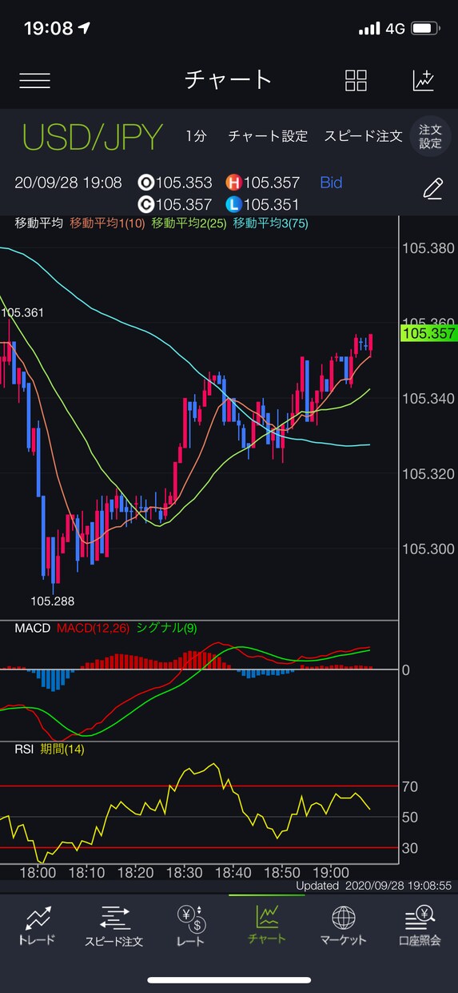Tap the pencil drawing tool icon

point(432,189)
